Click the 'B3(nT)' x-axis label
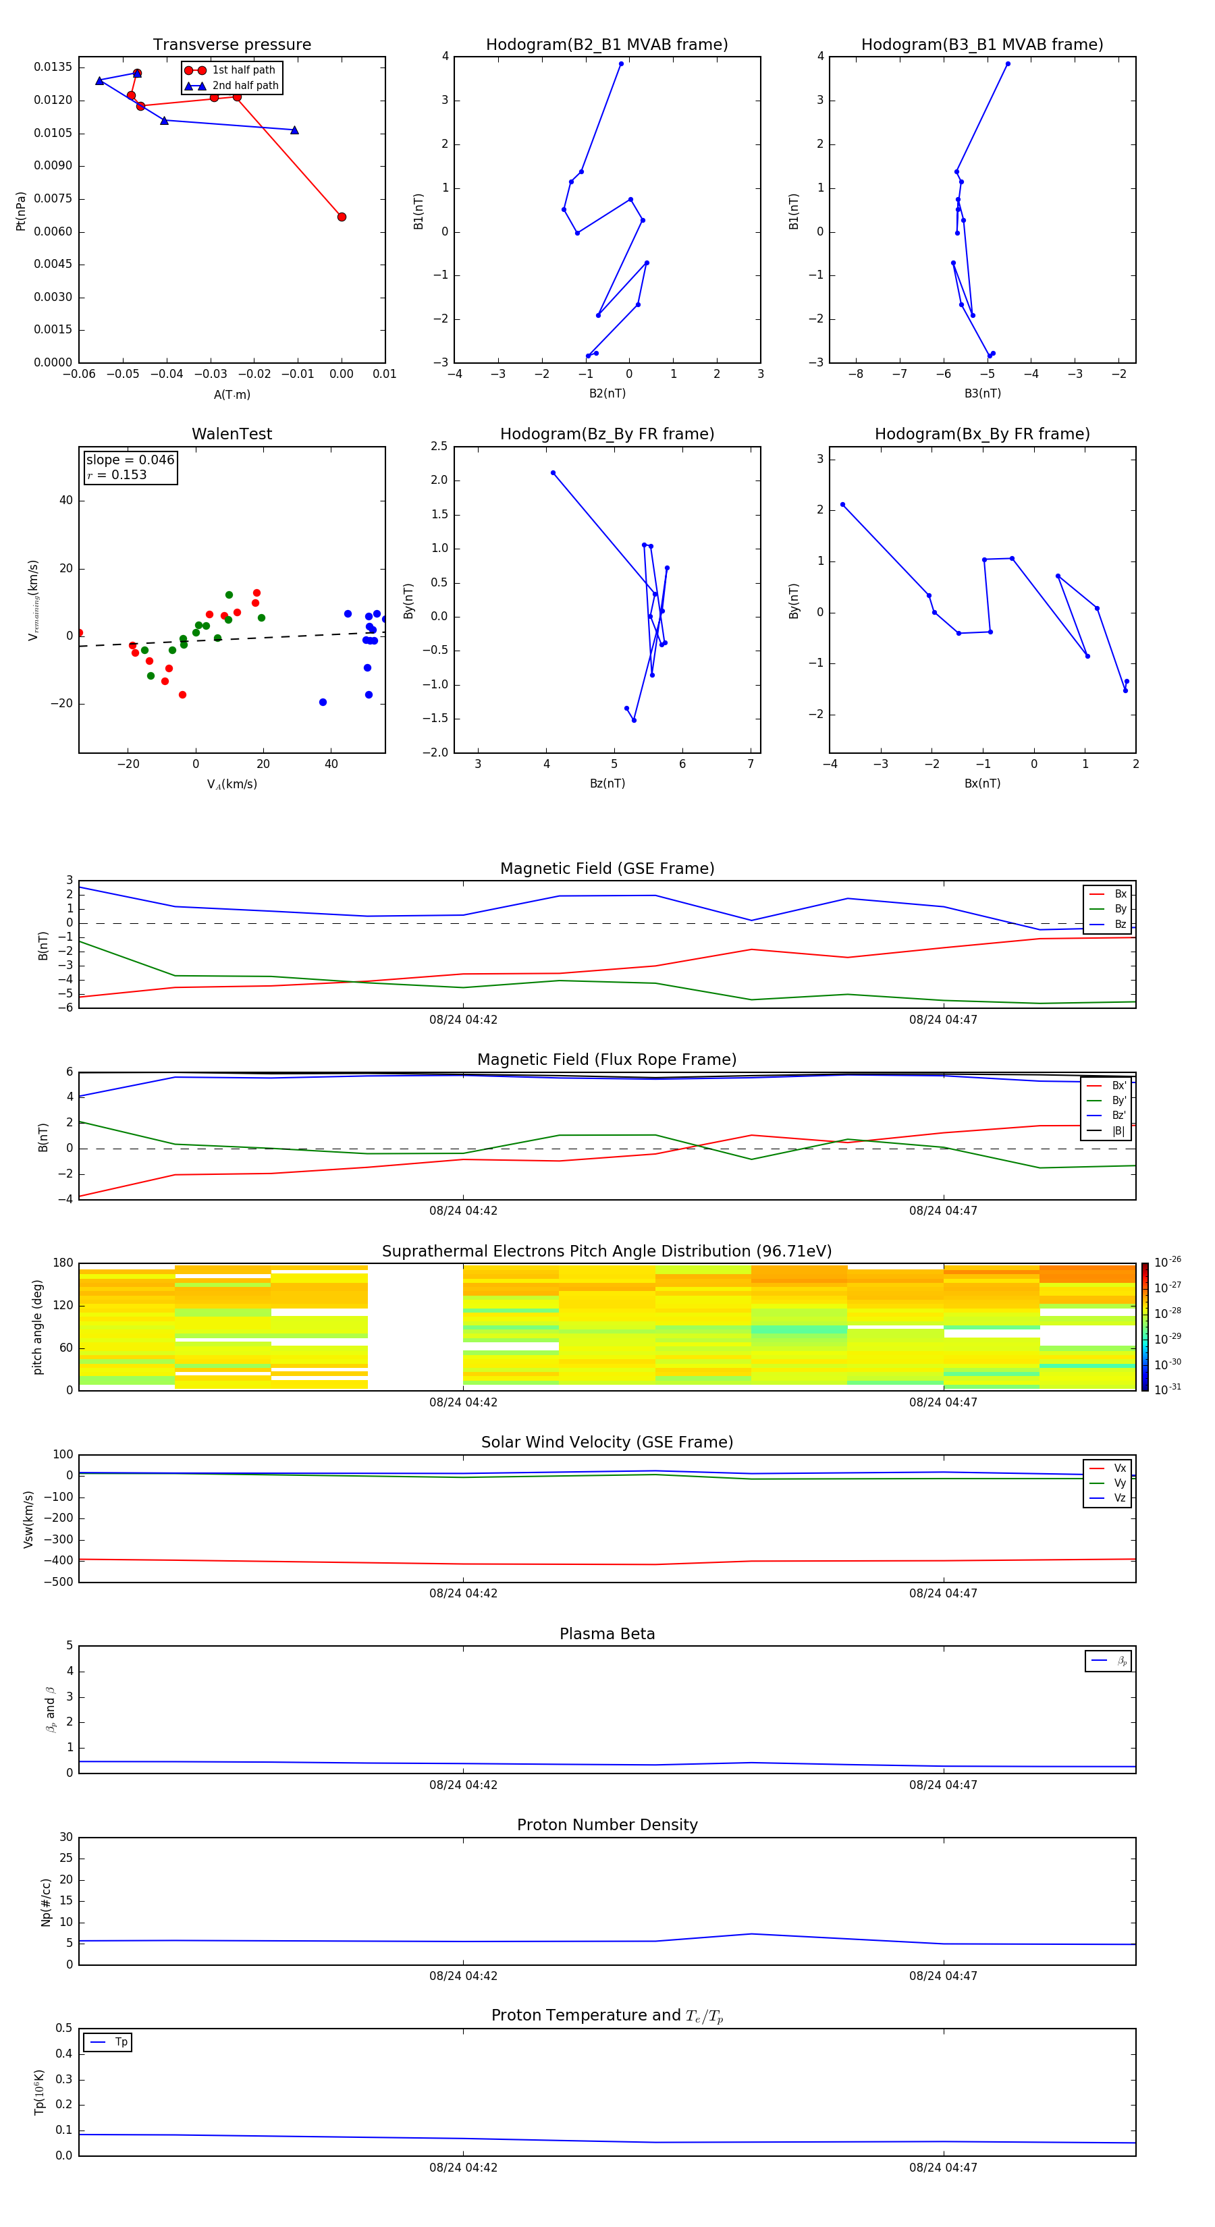The image size is (1215, 2227). pyautogui.click(x=982, y=393)
